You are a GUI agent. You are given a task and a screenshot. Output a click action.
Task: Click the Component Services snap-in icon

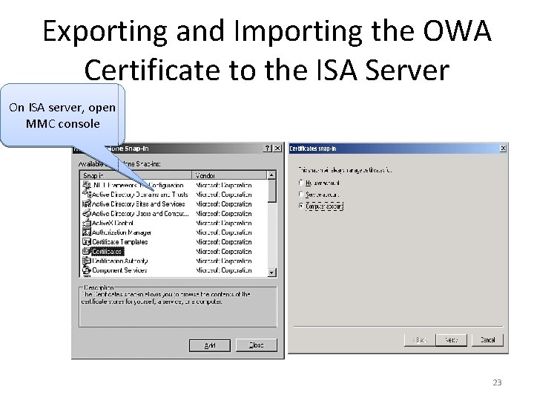click(x=87, y=270)
